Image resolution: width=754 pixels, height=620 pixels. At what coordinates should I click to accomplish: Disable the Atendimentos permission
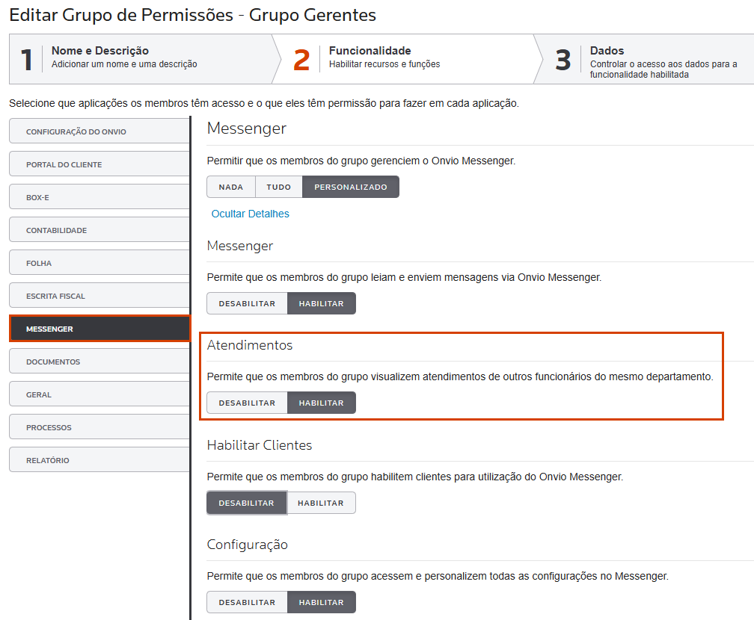[247, 403]
